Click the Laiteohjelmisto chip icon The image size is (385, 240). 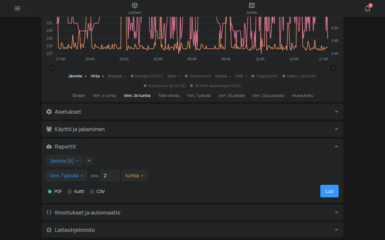click(x=49, y=230)
